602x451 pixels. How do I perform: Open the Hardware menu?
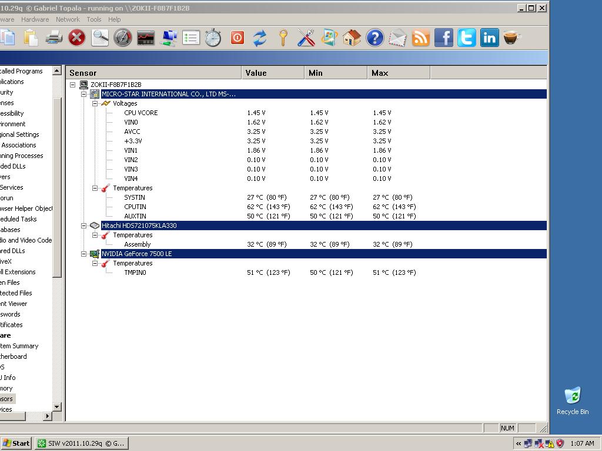pos(35,19)
